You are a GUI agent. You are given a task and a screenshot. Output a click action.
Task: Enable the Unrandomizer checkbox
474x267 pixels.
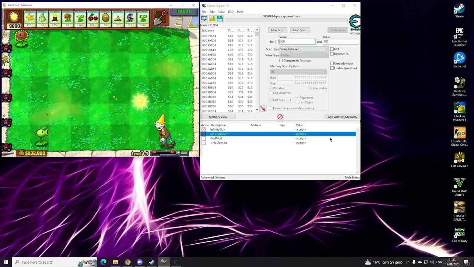click(x=332, y=63)
